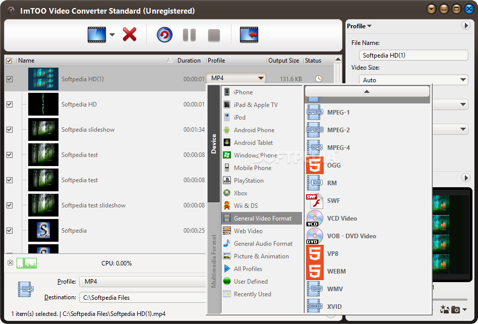This screenshot has height=324, width=478.
Task: Open the Profile panel header dropdown
Action: coord(359,26)
